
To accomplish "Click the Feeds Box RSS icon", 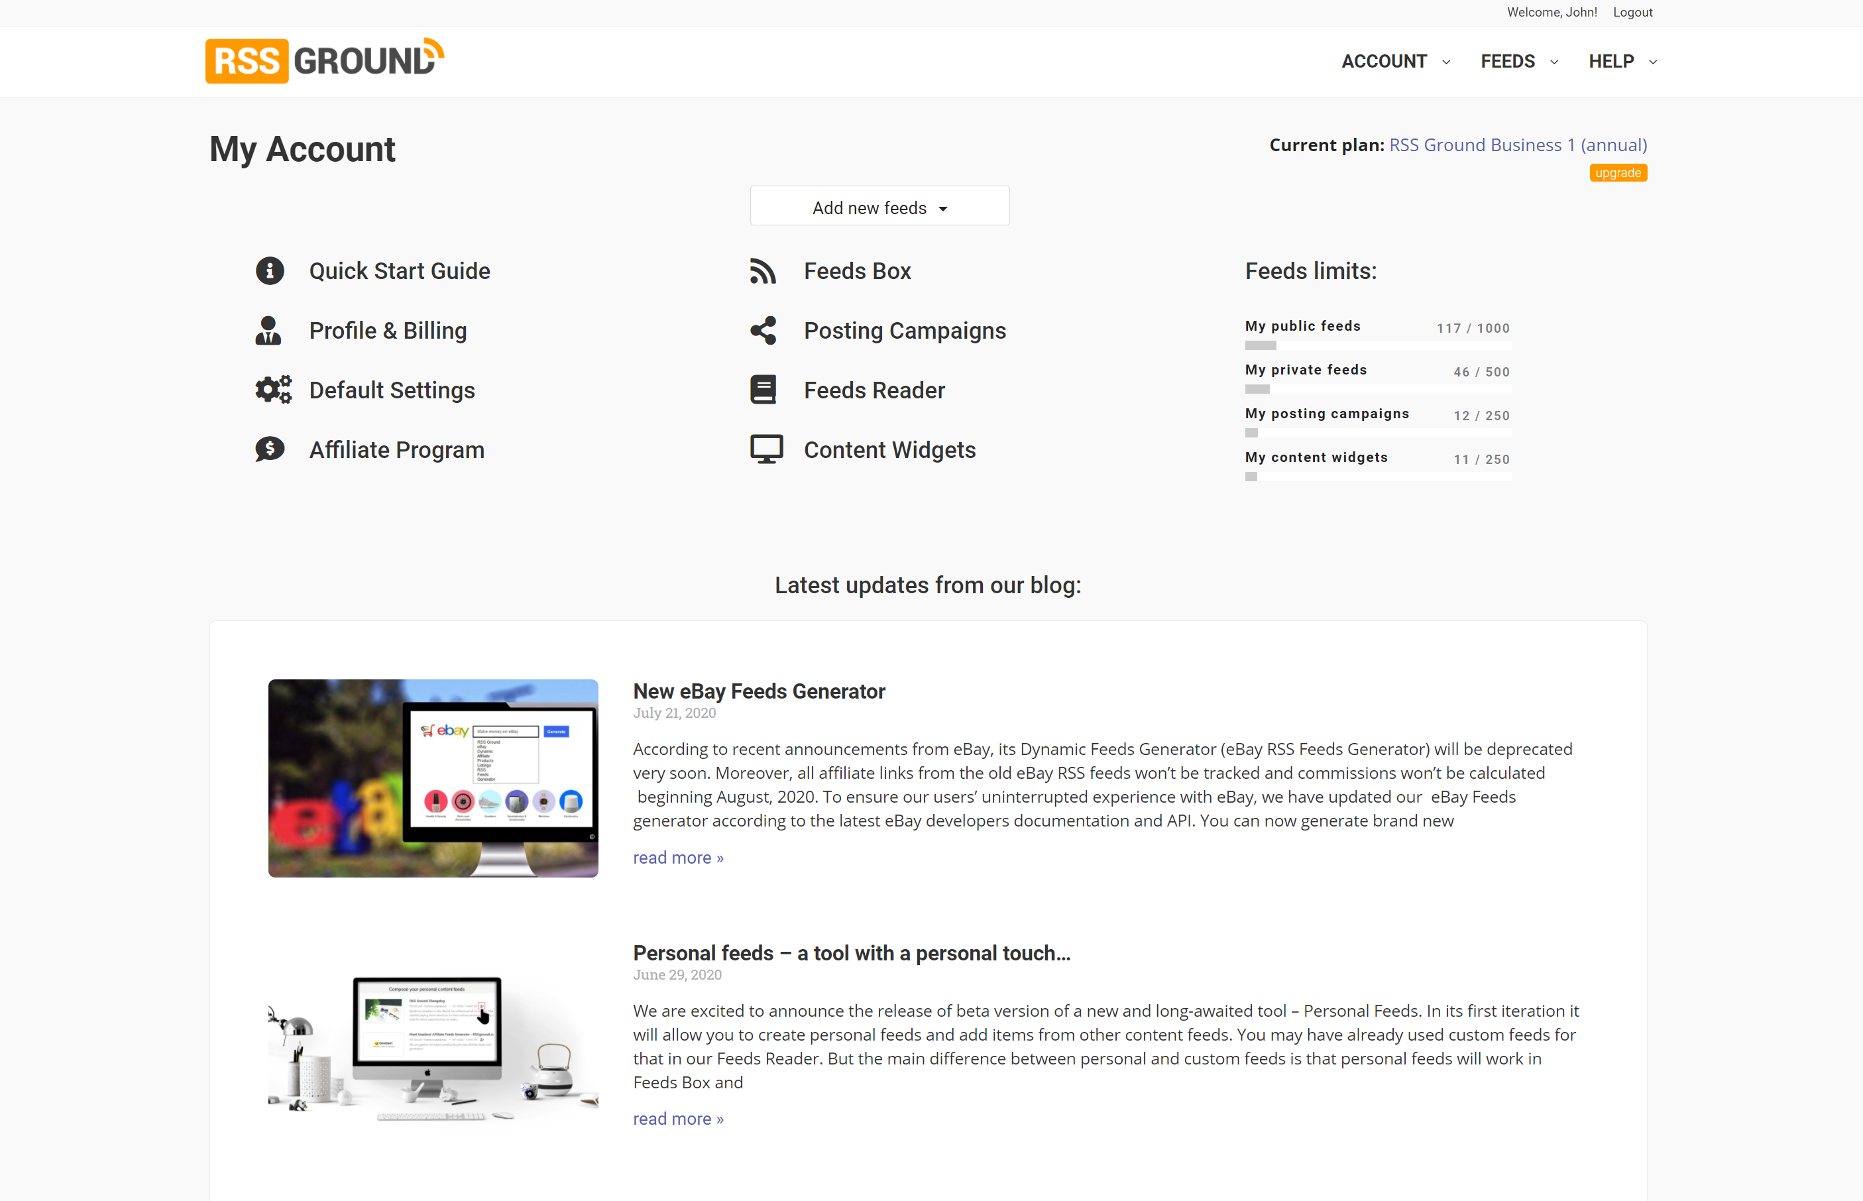I will click(x=763, y=270).
